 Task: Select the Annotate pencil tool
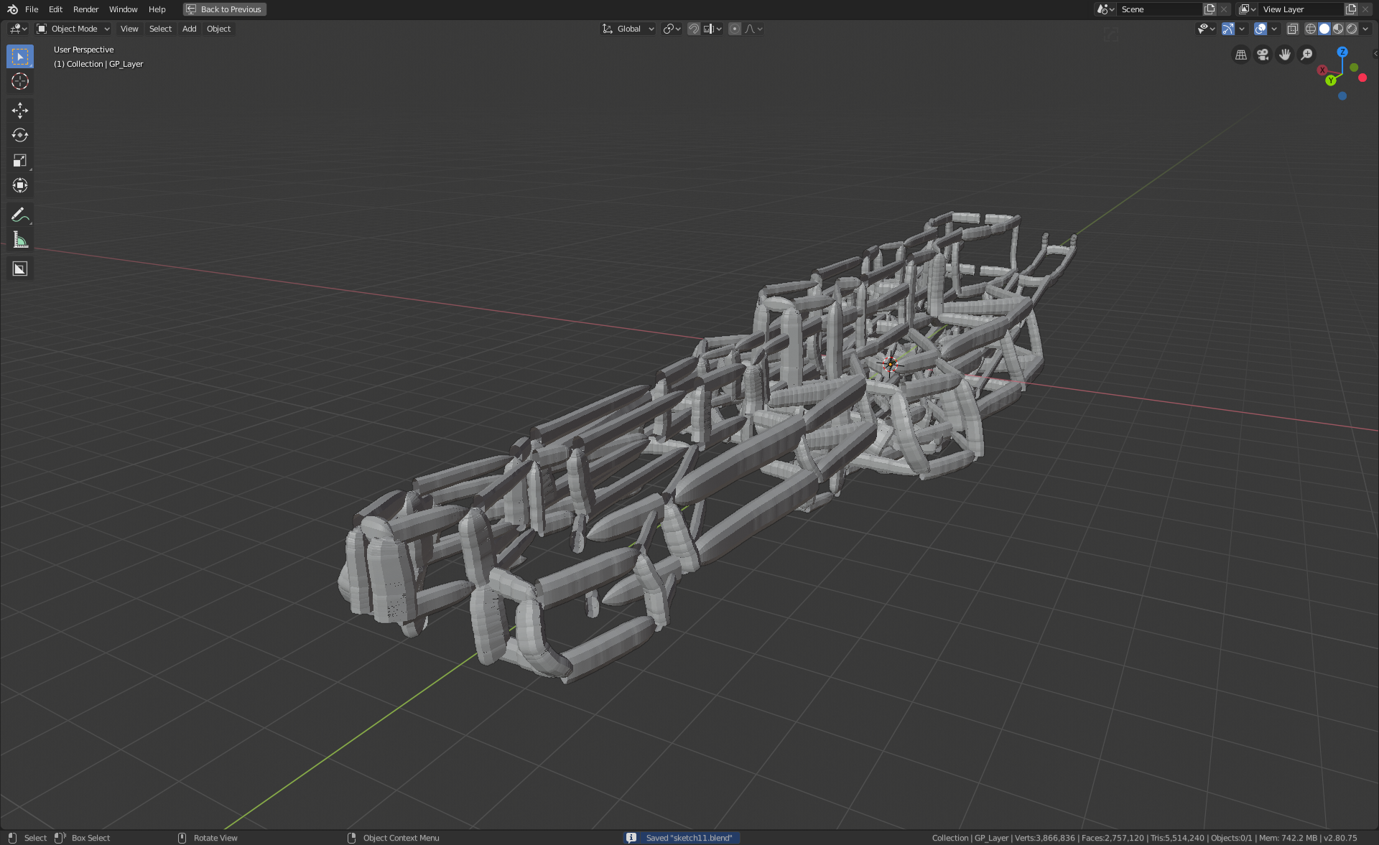(x=19, y=215)
